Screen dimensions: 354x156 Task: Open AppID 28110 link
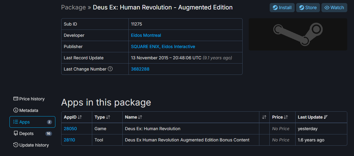pyautogui.click(x=69, y=140)
